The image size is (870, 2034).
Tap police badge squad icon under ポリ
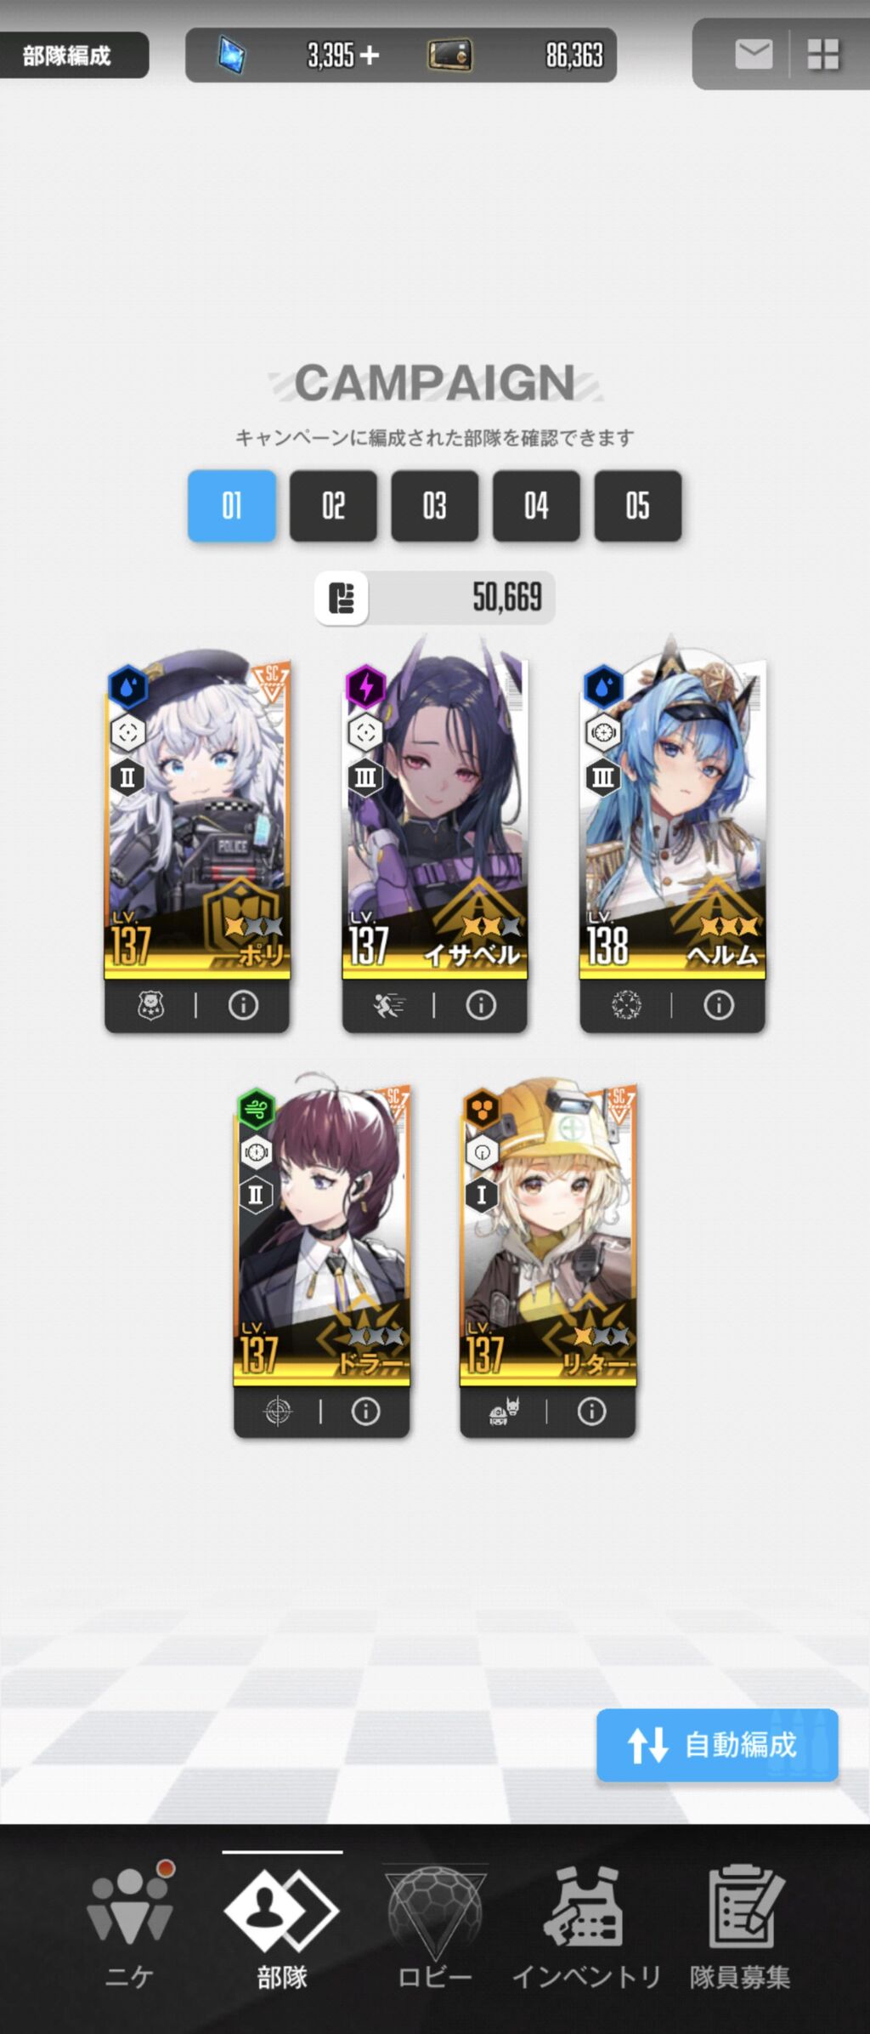pyautogui.click(x=150, y=1005)
